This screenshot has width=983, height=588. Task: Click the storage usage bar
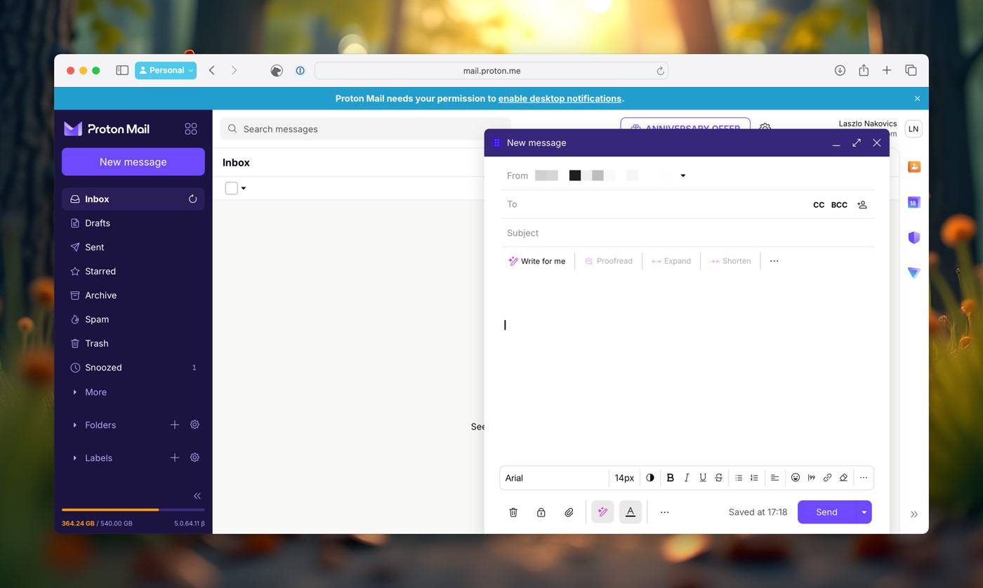click(133, 509)
